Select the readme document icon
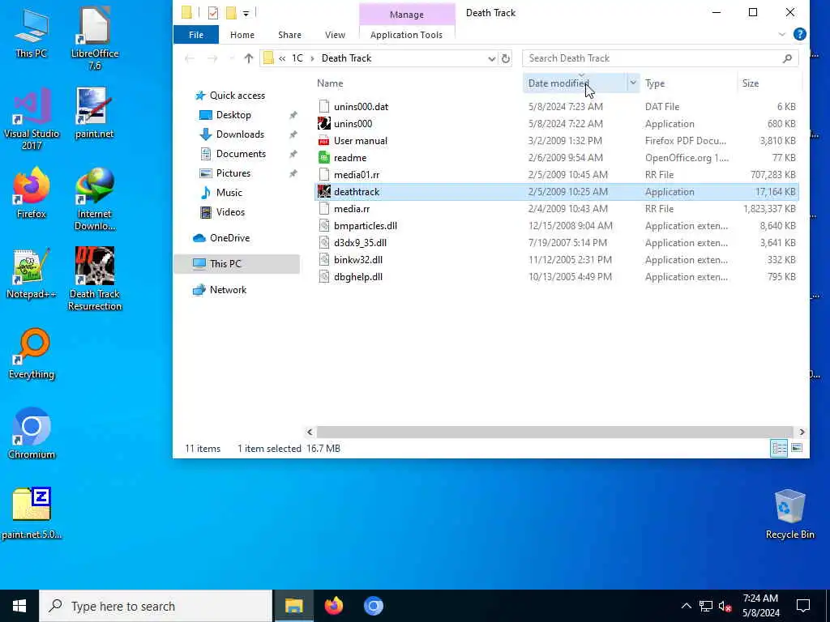 324,158
